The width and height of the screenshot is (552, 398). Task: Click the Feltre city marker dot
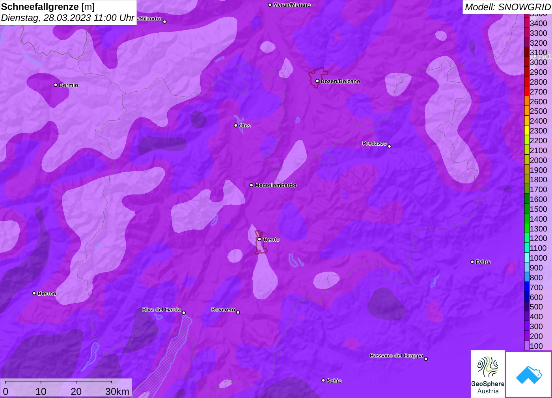[x=472, y=262]
